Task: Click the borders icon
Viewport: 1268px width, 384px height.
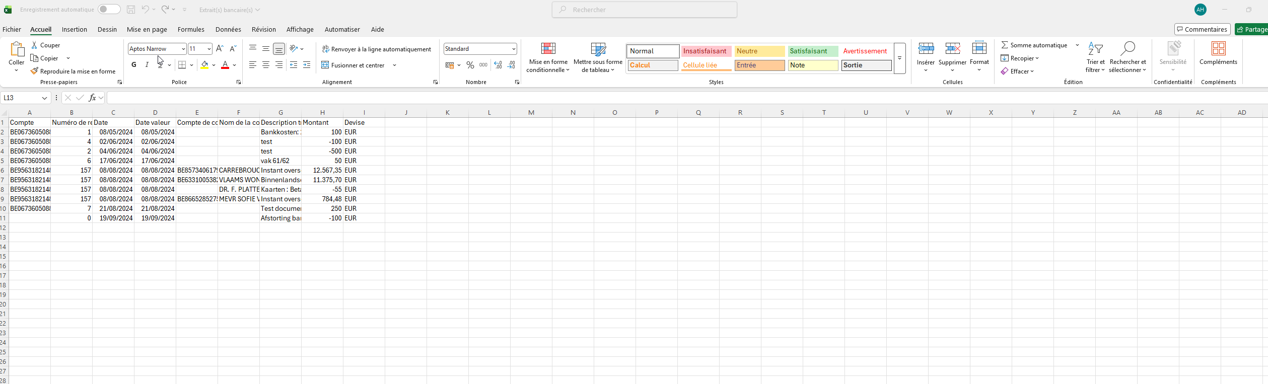Action: tap(182, 65)
